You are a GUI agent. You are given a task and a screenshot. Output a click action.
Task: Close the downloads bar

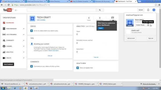pyautogui.click(x=159, y=84)
